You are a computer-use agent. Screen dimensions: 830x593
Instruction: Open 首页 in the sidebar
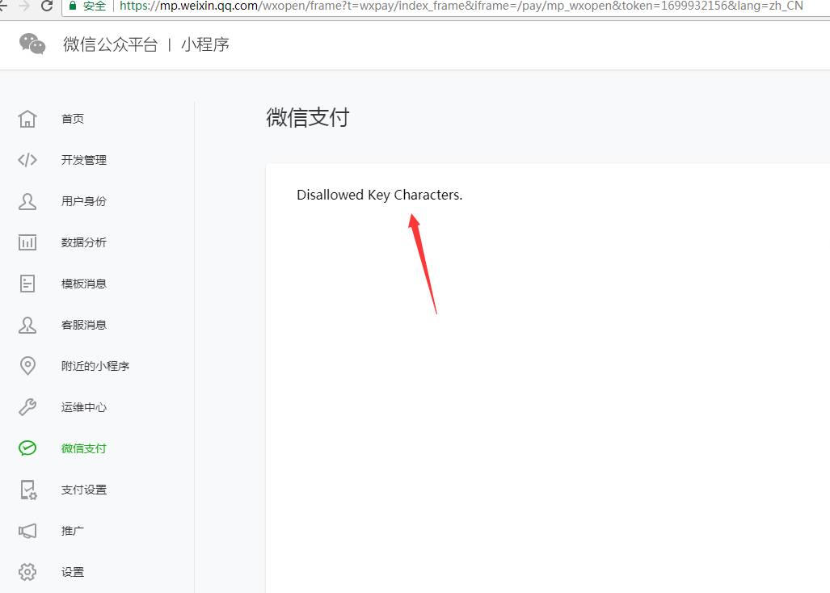point(73,119)
